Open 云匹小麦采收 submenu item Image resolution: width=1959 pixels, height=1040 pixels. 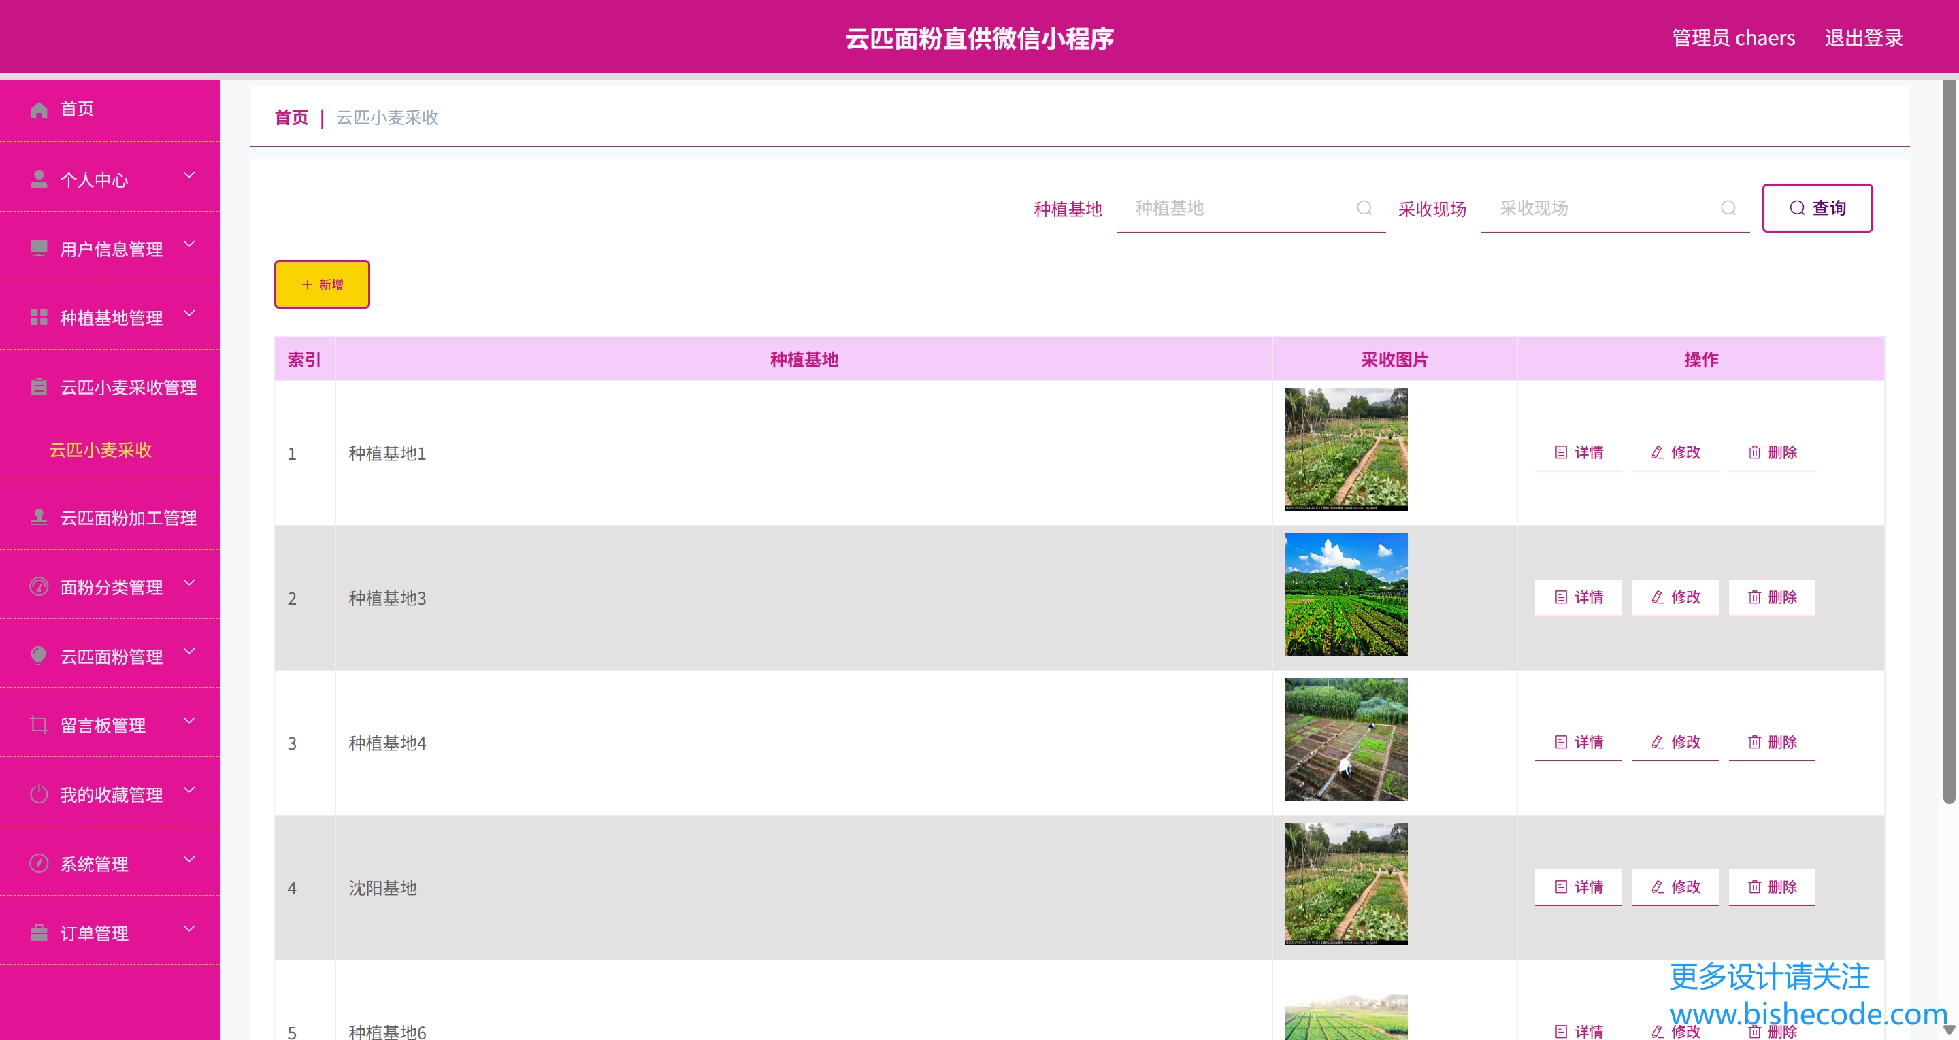pos(101,450)
